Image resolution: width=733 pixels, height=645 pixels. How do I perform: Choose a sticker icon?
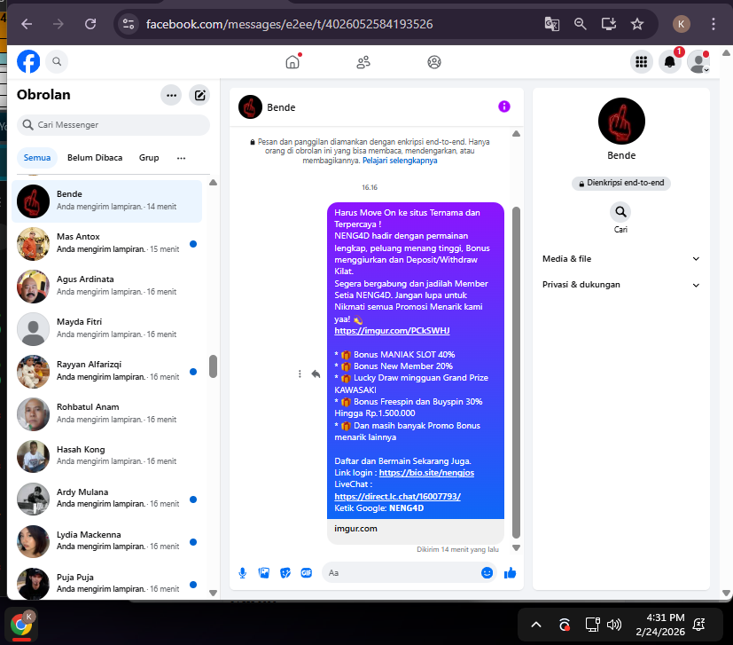pos(285,573)
